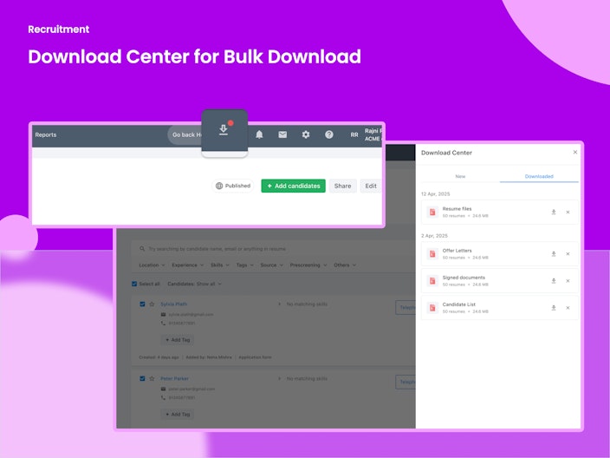Click the Edit button
The width and height of the screenshot is (610, 458).
370,186
